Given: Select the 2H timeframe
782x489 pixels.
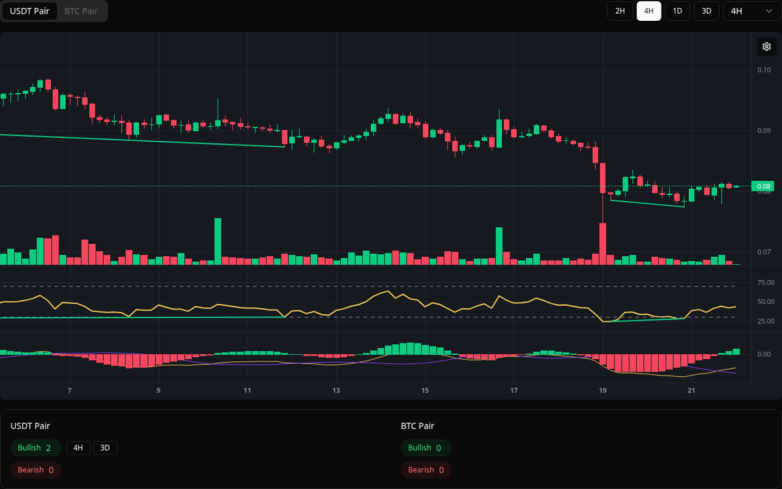Looking at the screenshot, I should pos(619,11).
